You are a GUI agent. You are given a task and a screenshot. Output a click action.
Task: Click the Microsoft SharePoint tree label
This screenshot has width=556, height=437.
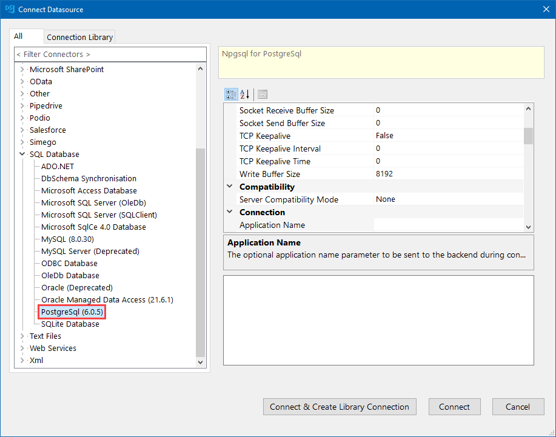[x=67, y=70]
